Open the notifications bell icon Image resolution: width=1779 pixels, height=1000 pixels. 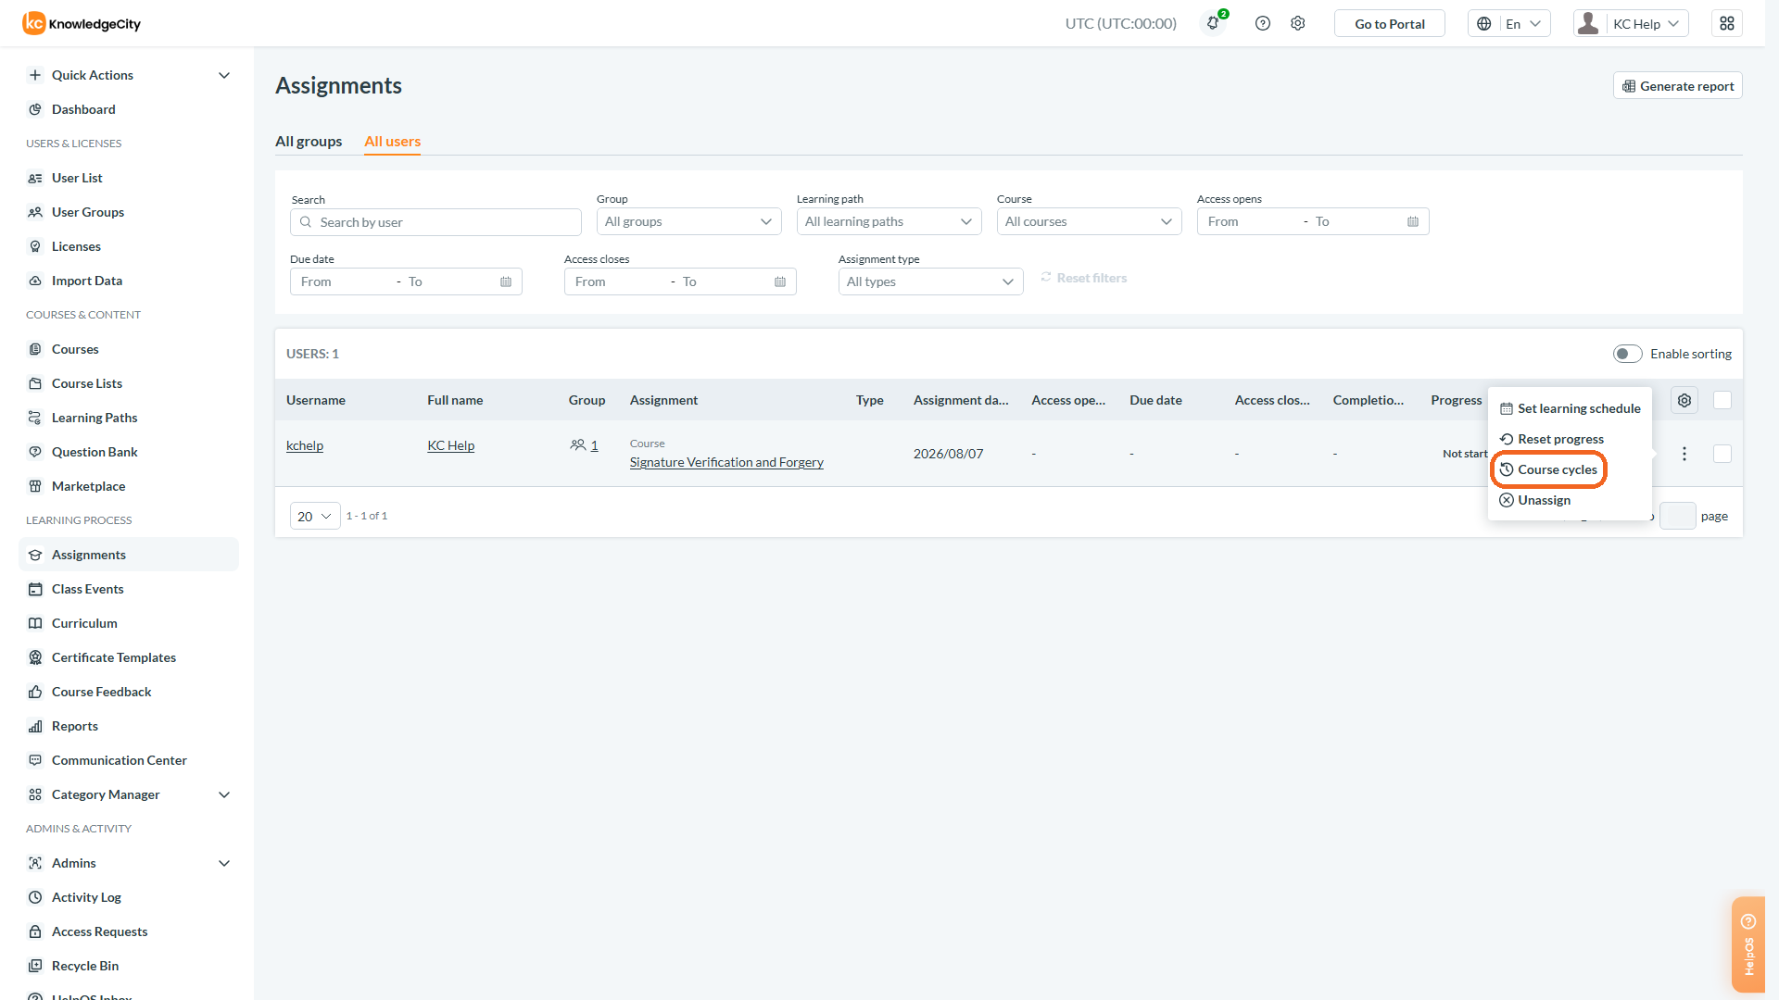pyautogui.click(x=1213, y=23)
